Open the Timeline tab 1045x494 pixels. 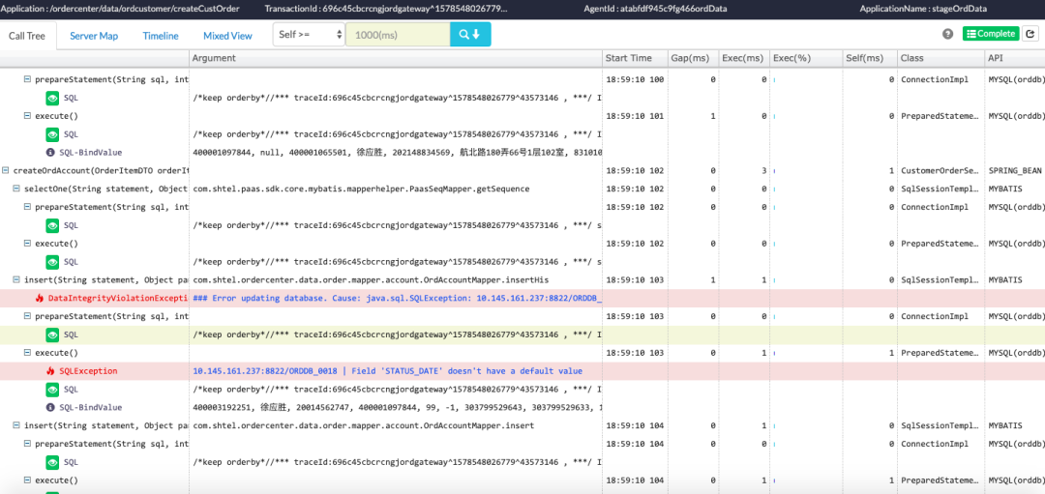tap(161, 36)
